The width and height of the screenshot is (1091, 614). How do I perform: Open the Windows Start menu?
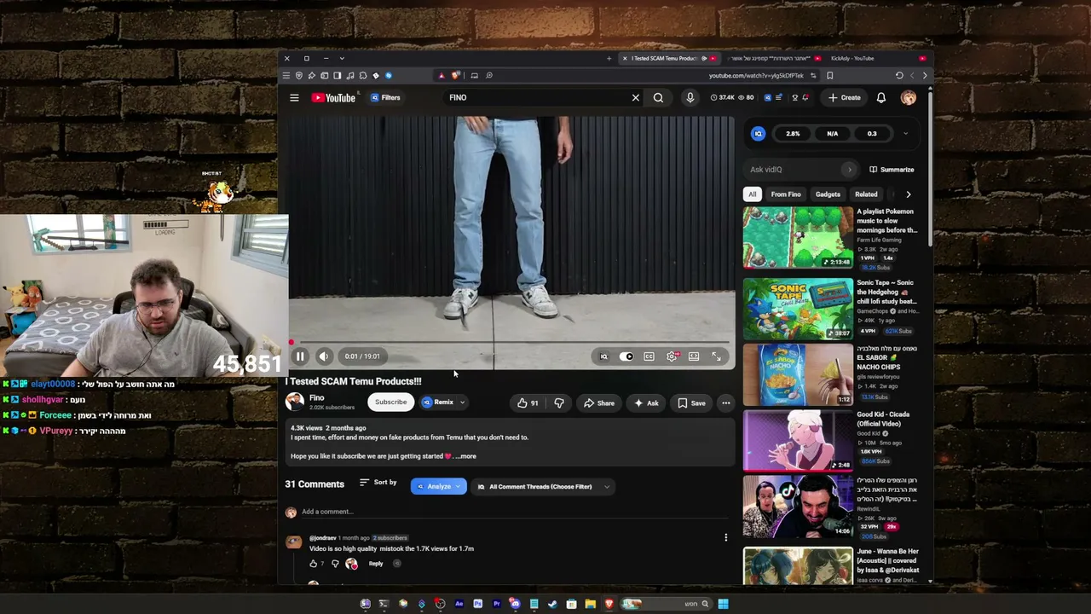point(723,604)
